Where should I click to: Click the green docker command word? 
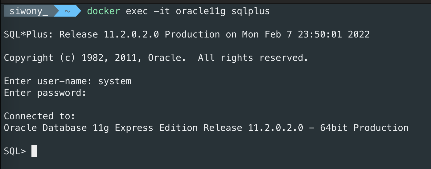pyautogui.click(x=104, y=11)
